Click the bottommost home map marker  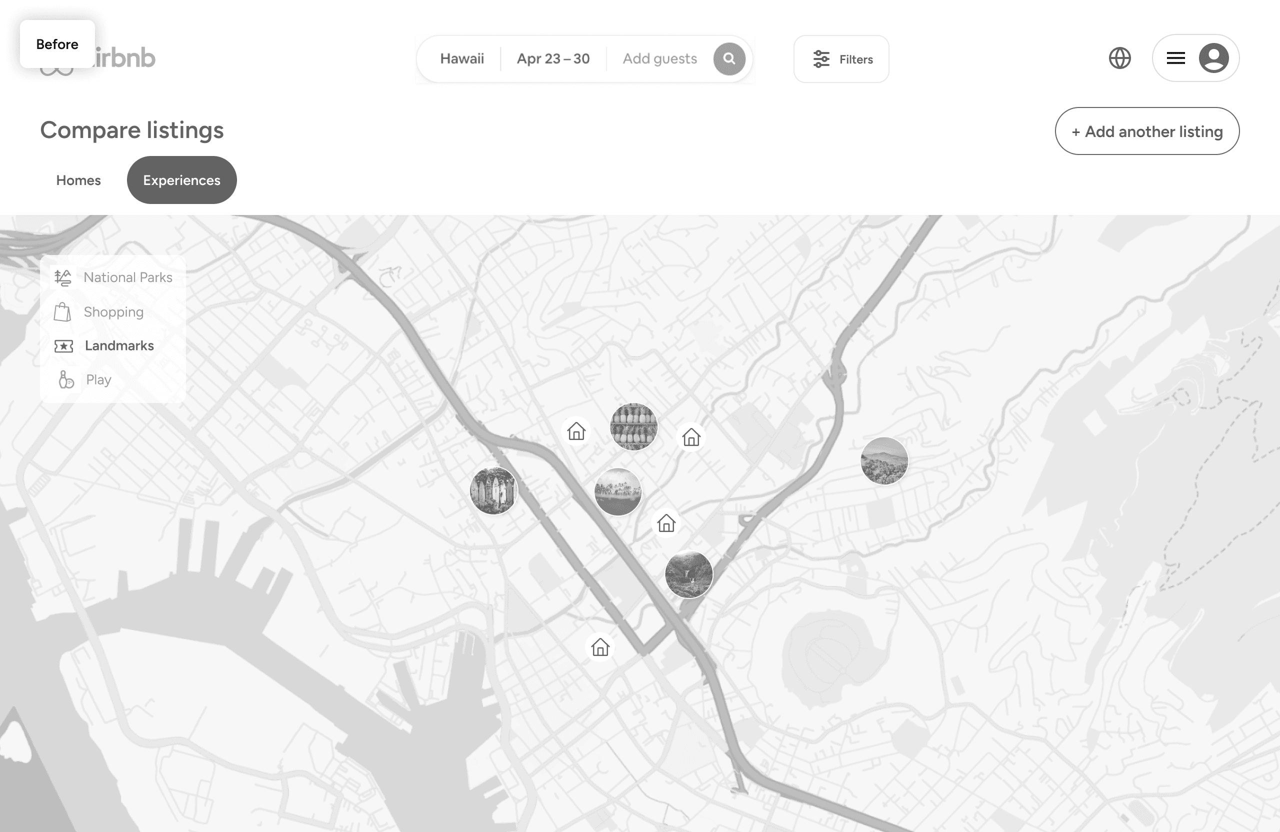pyautogui.click(x=600, y=647)
